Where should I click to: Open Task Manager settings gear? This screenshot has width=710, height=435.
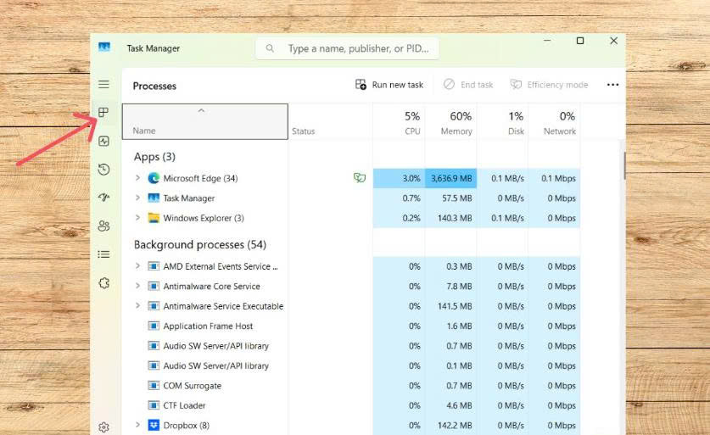tap(103, 427)
